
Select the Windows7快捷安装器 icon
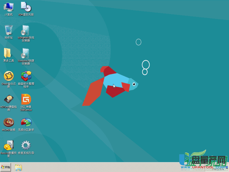tap(26, 53)
